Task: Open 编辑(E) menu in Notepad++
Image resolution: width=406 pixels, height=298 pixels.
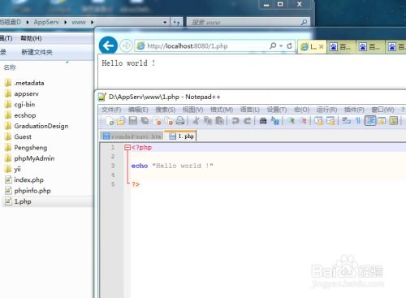Action: [x=138, y=110]
